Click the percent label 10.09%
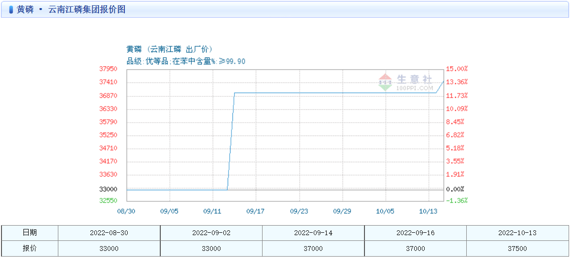 457,109
